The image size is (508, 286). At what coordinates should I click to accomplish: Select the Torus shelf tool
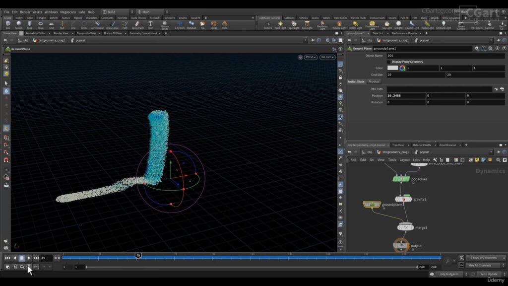pyautogui.click(x=41, y=25)
